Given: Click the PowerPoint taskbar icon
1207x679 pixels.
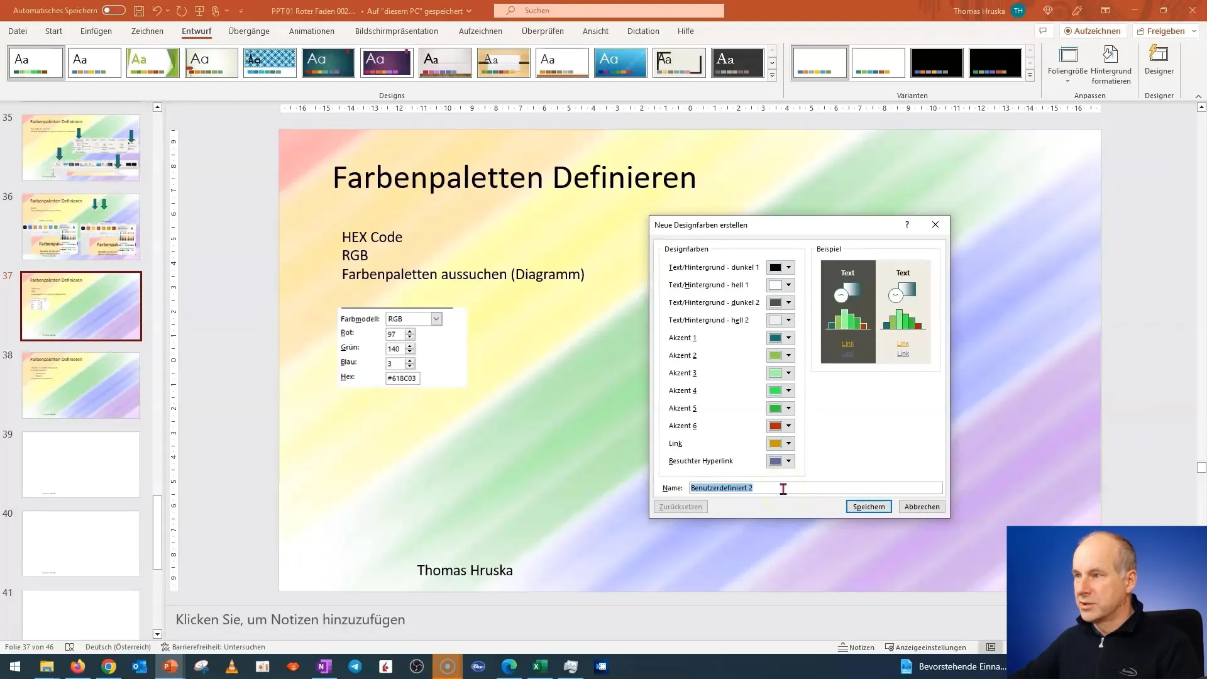Looking at the screenshot, I should [x=169, y=666].
